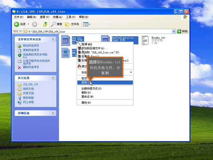The height and width of the screenshot is (160, 213).
Task: Open the Back button history dropdown arrow
Action: (28, 24)
